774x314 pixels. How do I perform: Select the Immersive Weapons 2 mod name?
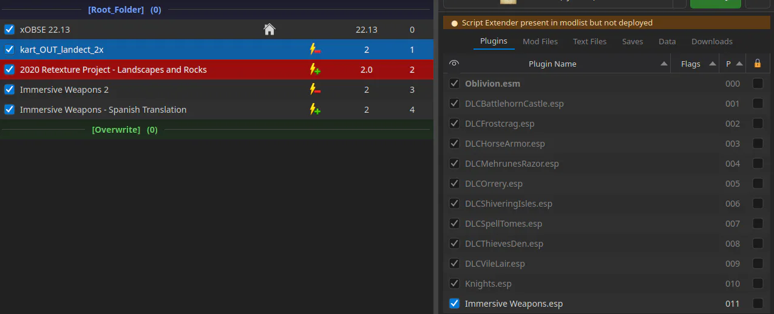click(64, 90)
